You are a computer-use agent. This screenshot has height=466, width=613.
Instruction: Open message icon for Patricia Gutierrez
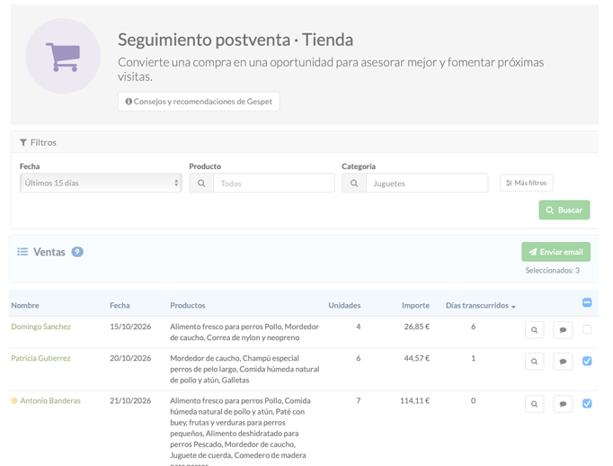[563, 362]
